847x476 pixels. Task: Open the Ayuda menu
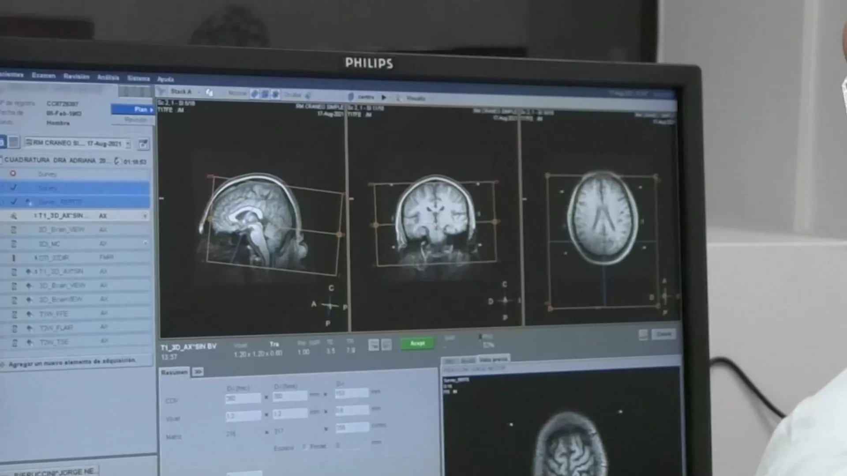(x=165, y=79)
